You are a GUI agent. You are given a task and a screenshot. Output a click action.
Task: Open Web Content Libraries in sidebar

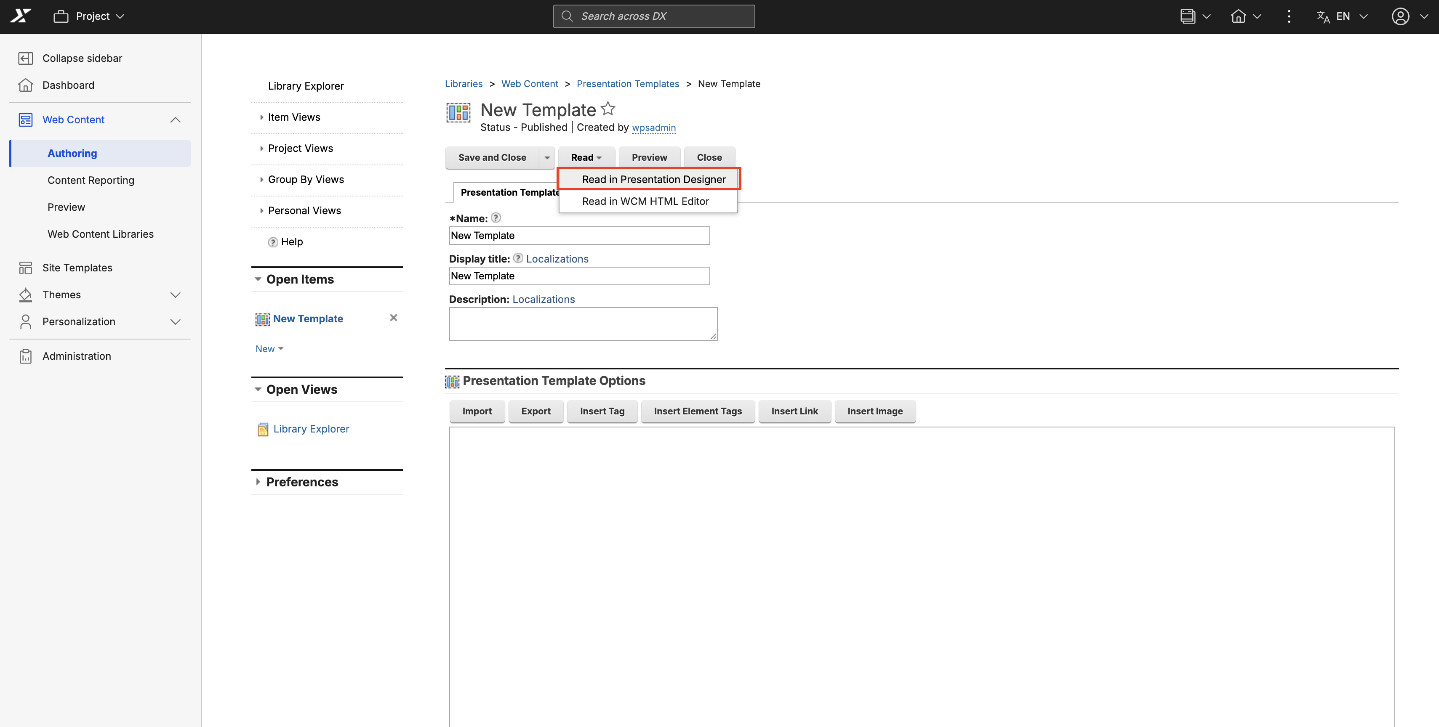pos(101,234)
